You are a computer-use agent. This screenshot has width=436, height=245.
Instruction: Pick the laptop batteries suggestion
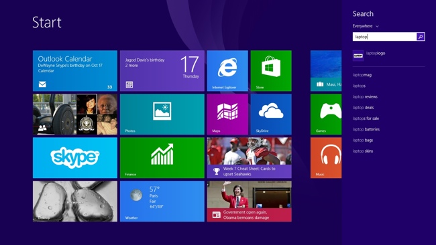pos(366,129)
